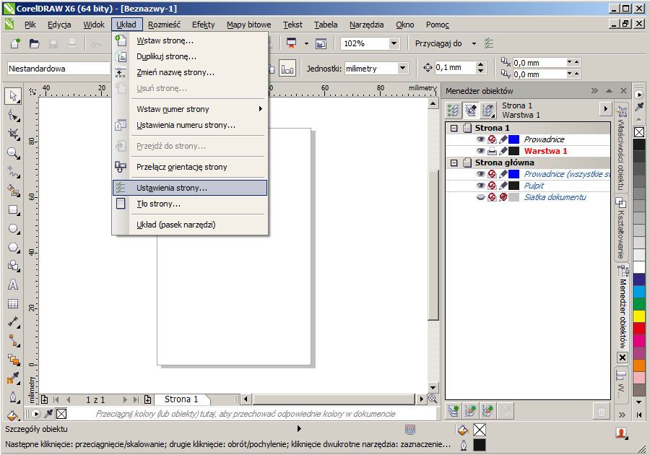Select the Outline Pen tool in the toolbox

[x=13, y=397]
